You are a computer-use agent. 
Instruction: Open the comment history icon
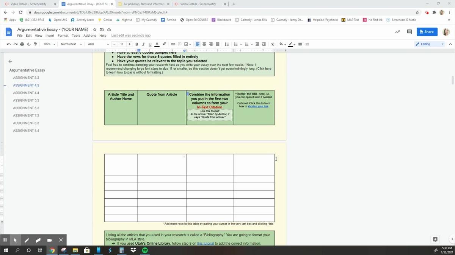point(409,32)
